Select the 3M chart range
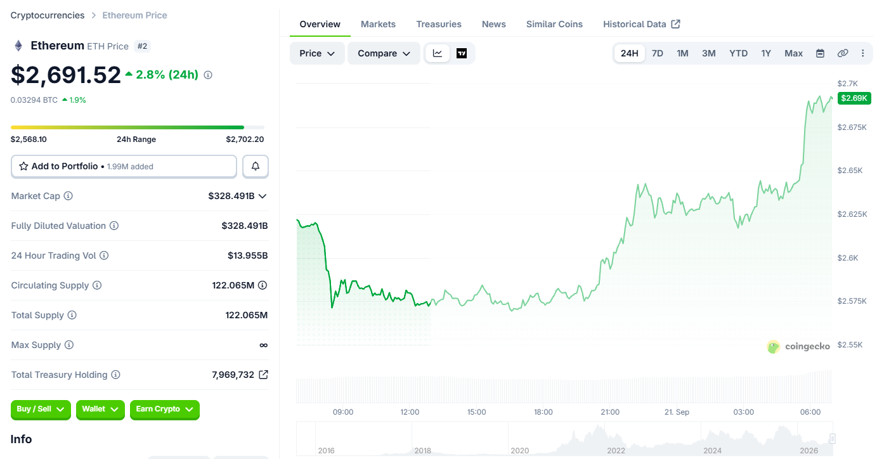 pyautogui.click(x=709, y=53)
